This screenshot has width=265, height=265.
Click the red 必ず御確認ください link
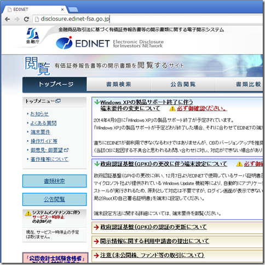(x=201, y=108)
